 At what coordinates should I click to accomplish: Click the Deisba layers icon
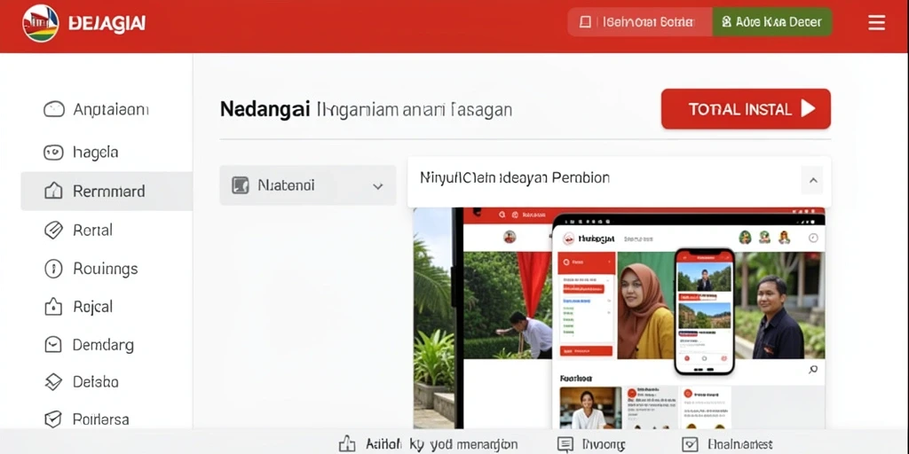53,381
